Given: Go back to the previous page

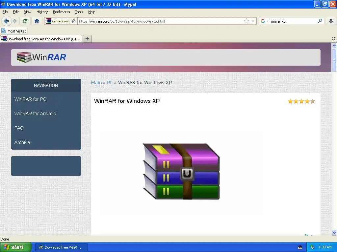Looking at the screenshot, I should [x=6, y=21].
